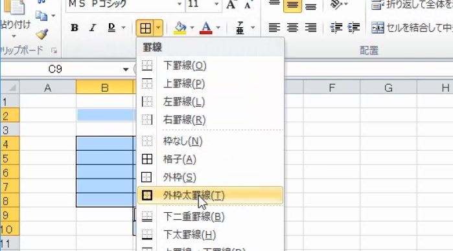453x251 pixels.
Task: Click the copy icon
Action: (x=41, y=16)
